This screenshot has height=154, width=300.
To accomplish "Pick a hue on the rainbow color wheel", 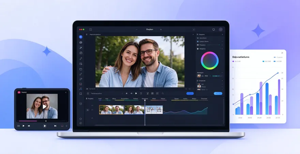I will point(210,60).
